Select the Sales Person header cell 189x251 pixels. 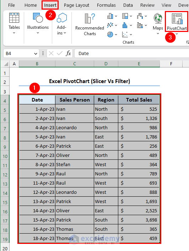pyautogui.click(x=75, y=100)
